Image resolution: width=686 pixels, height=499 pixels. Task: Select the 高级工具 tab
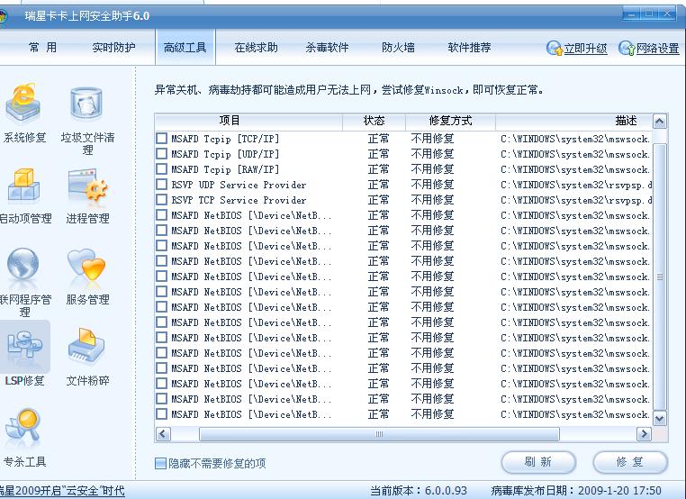(x=185, y=47)
